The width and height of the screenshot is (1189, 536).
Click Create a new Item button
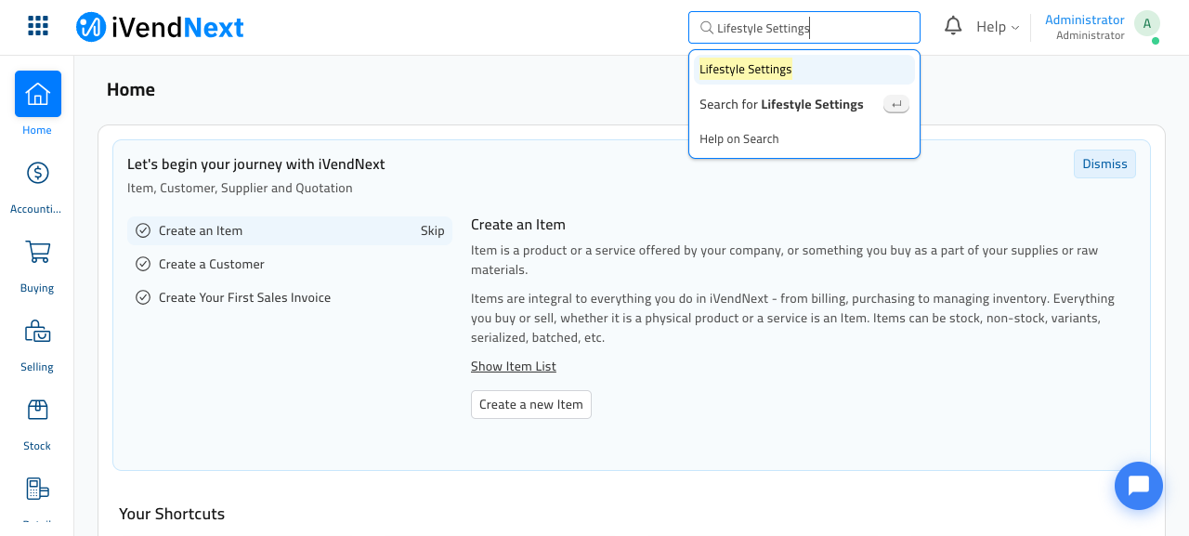tap(531, 404)
